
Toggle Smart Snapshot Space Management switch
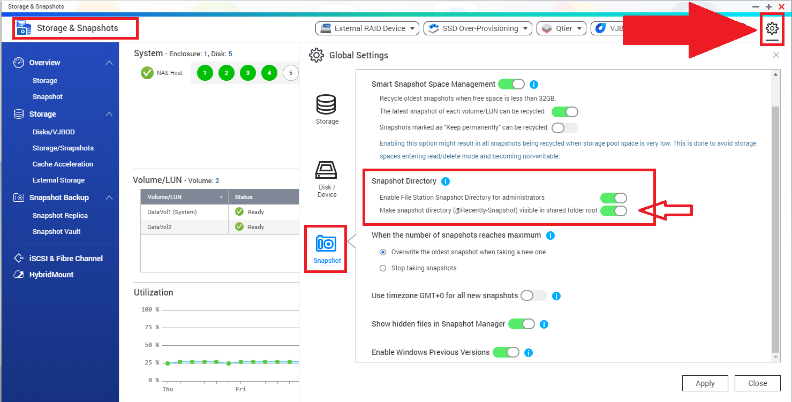coord(511,84)
